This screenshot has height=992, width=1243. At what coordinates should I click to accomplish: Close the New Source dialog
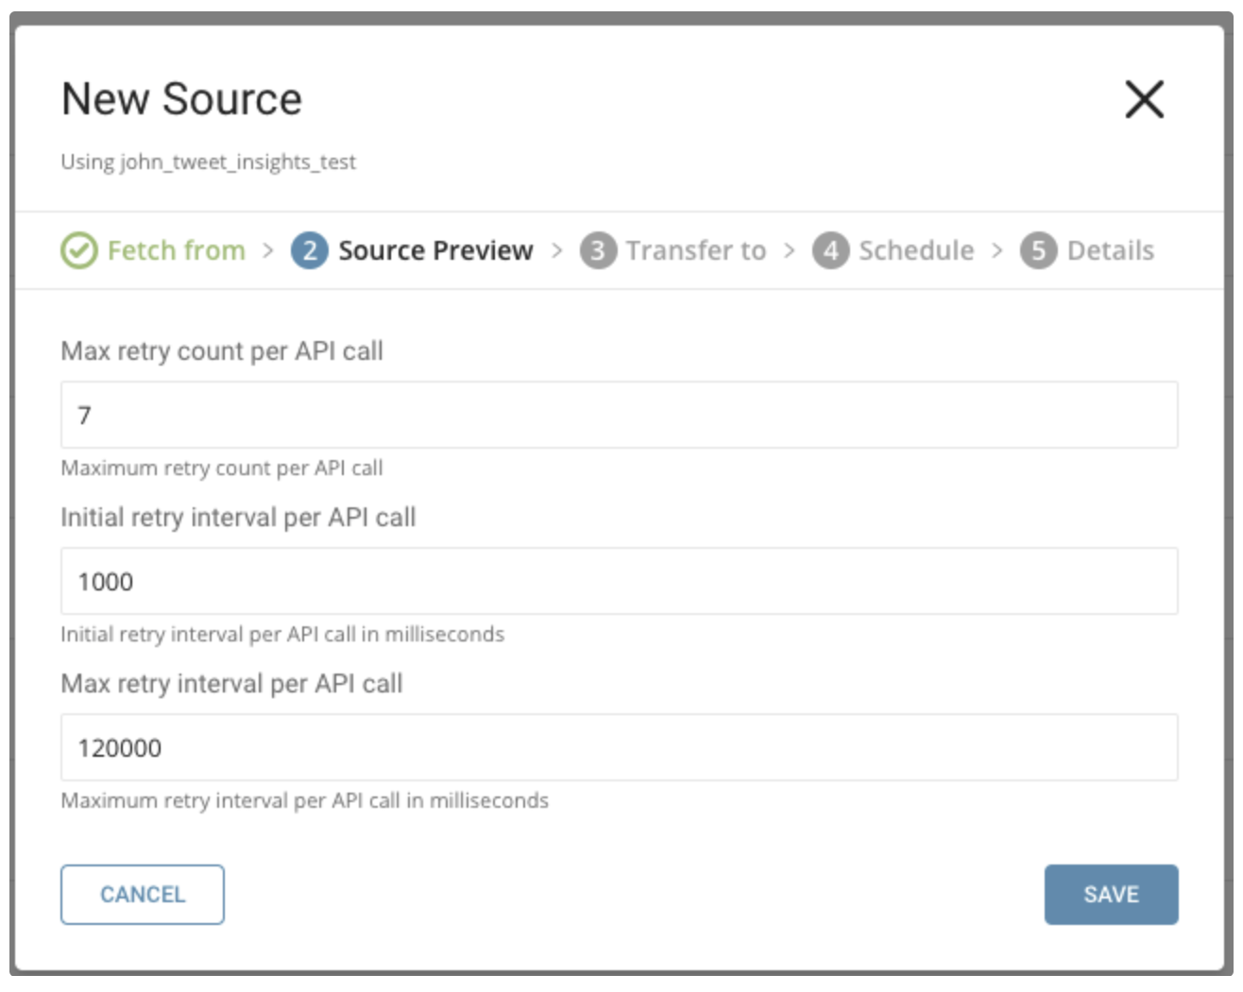pos(1144,99)
